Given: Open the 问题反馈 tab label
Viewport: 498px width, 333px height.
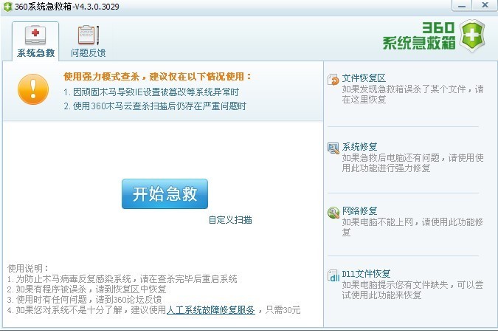Looking at the screenshot, I should (x=88, y=52).
